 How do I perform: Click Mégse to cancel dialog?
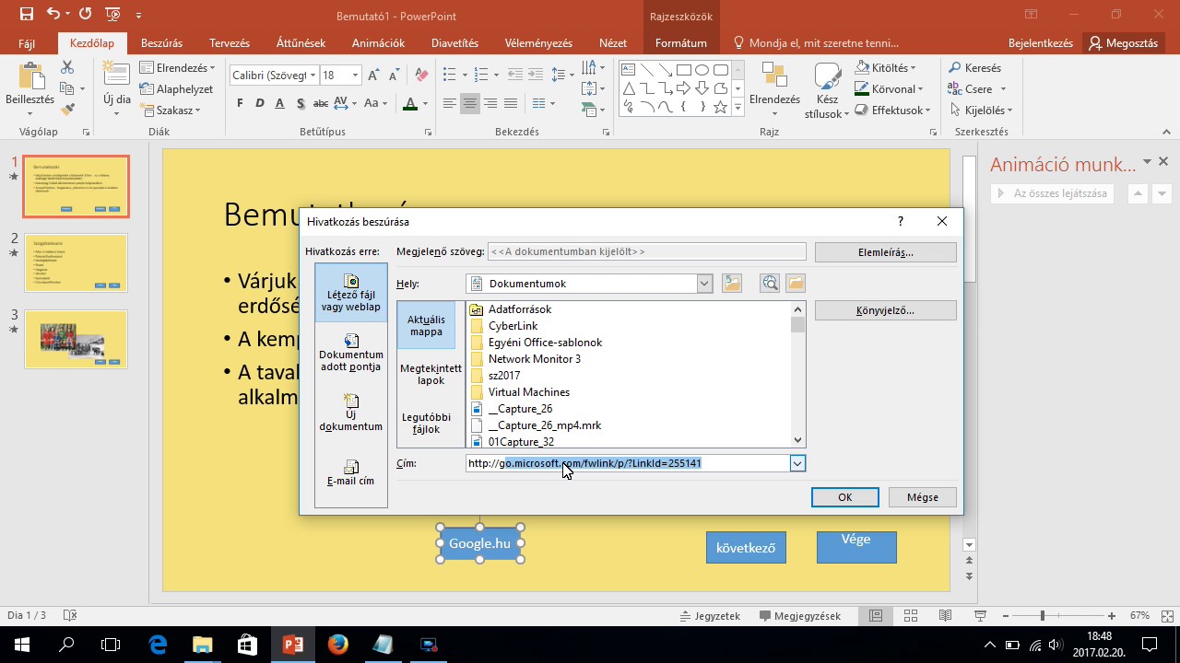click(x=922, y=497)
